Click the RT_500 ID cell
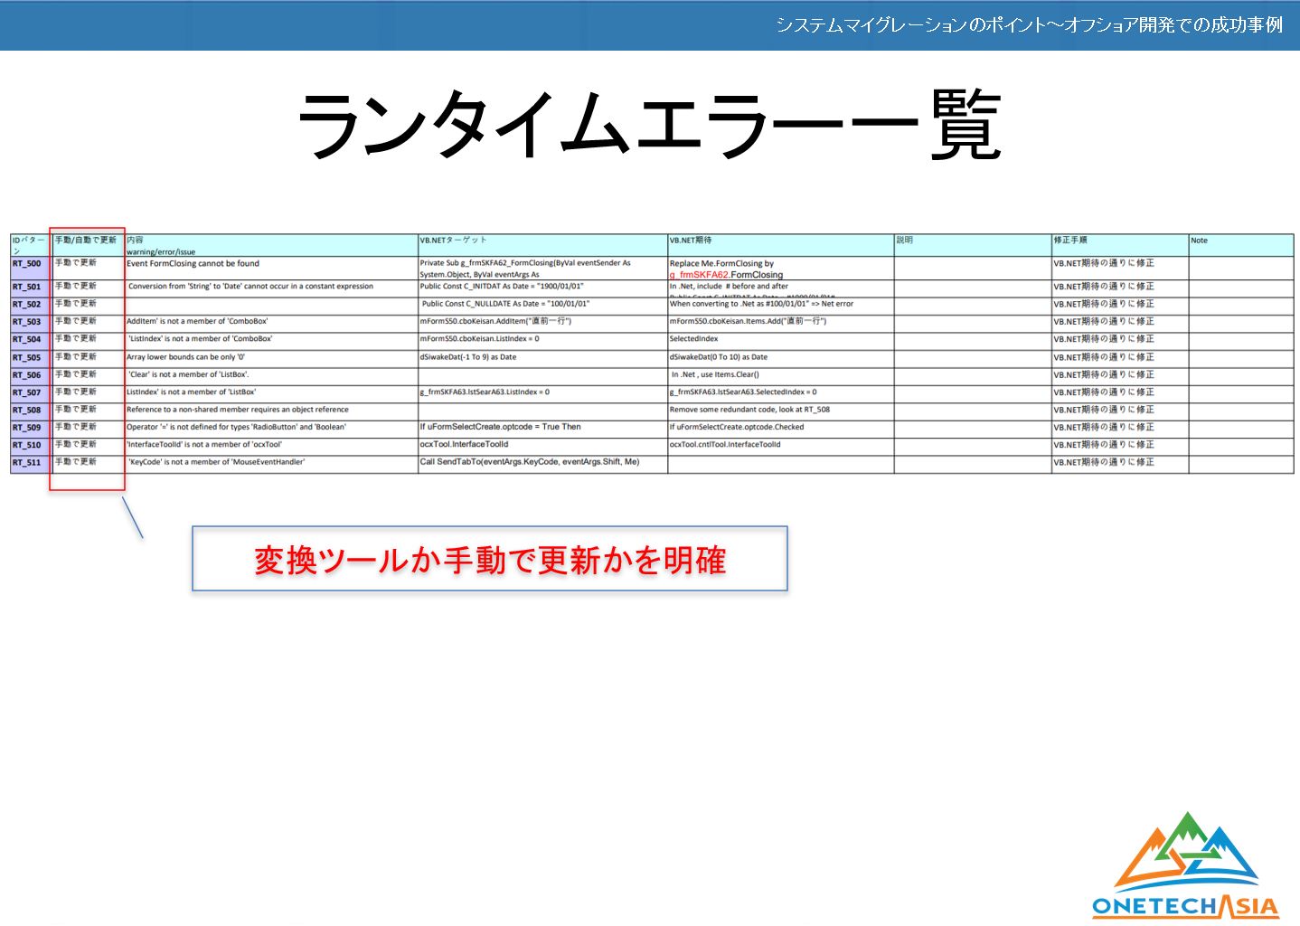 pyautogui.click(x=31, y=268)
